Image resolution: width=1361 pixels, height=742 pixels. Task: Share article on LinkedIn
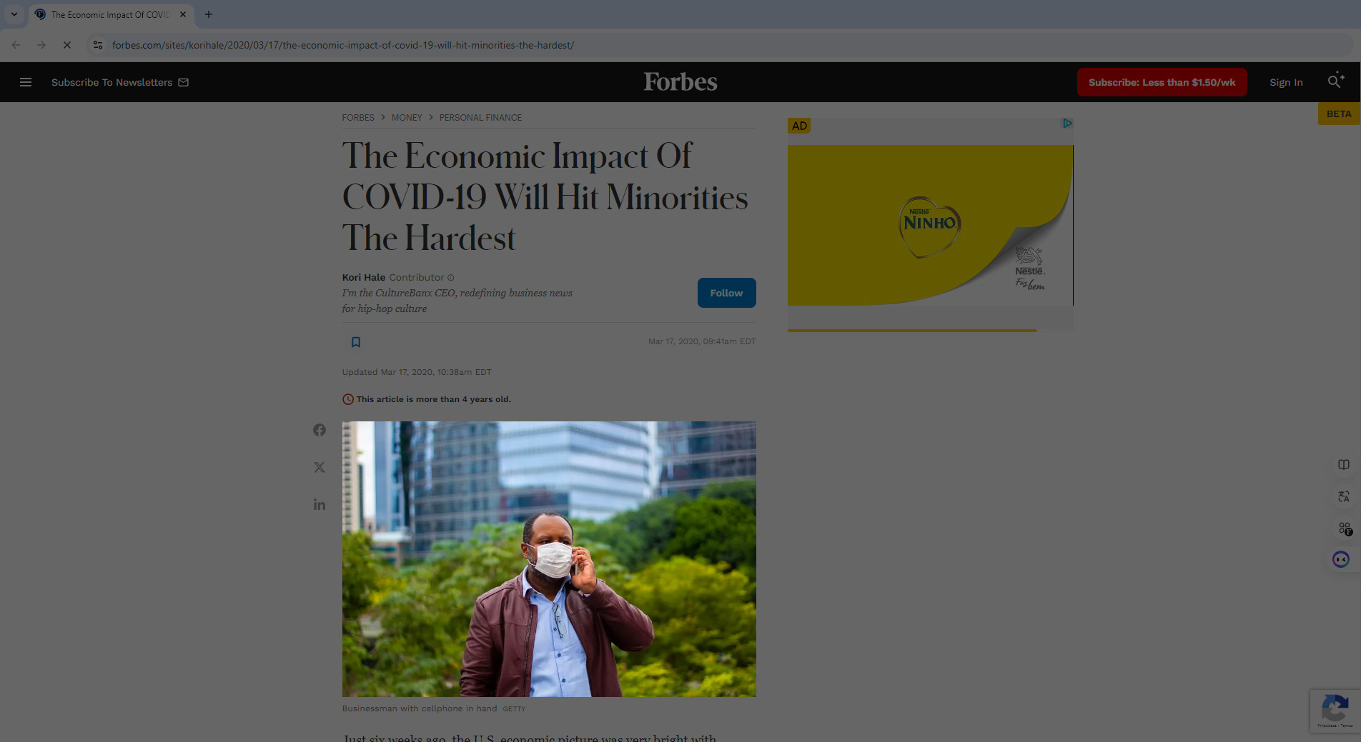coord(320,505)
